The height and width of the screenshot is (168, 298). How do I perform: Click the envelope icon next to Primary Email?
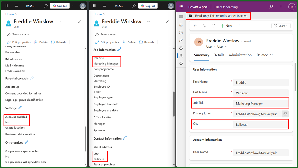coord(285,114)
